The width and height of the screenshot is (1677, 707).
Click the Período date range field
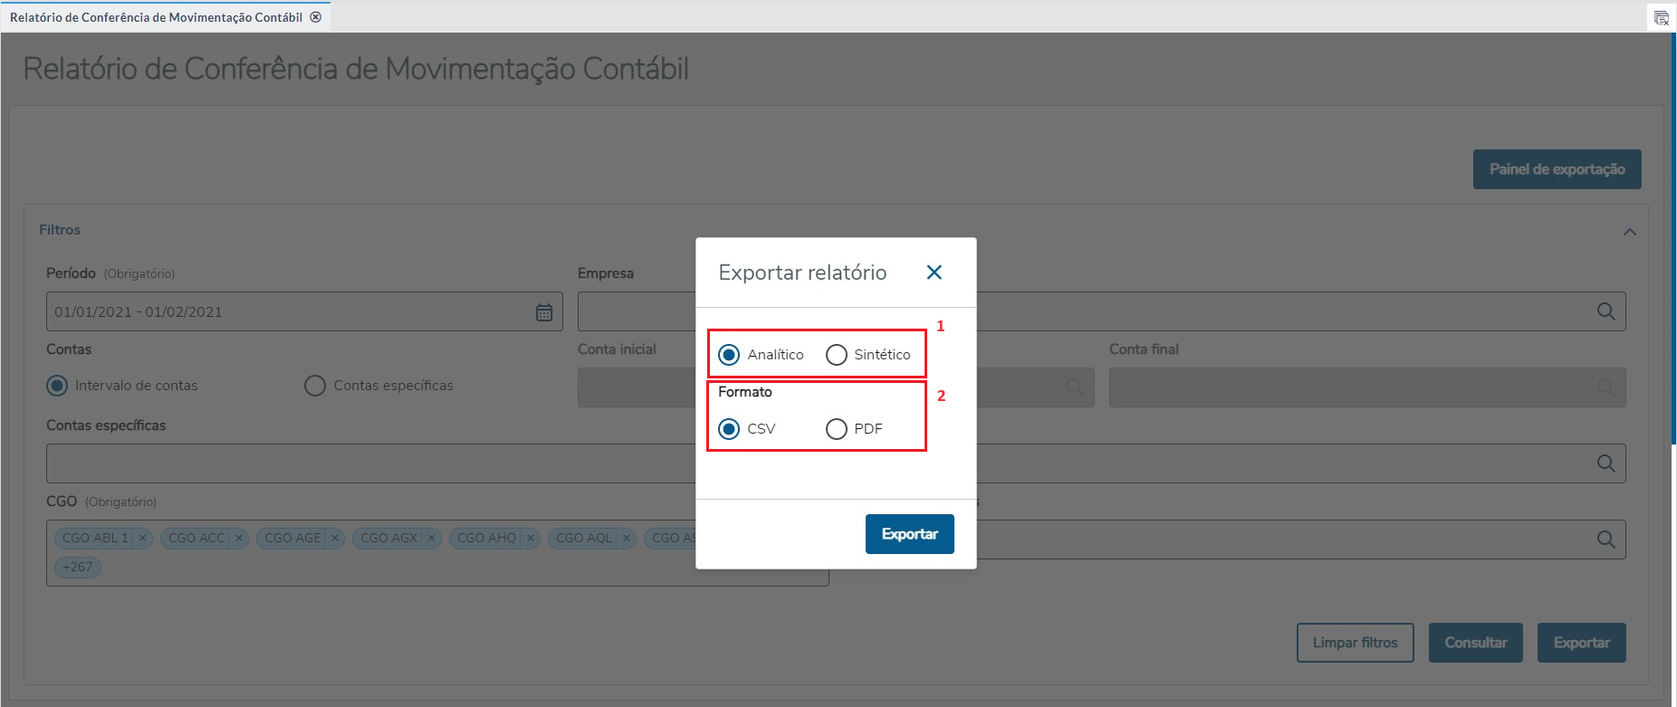point(304,311)
